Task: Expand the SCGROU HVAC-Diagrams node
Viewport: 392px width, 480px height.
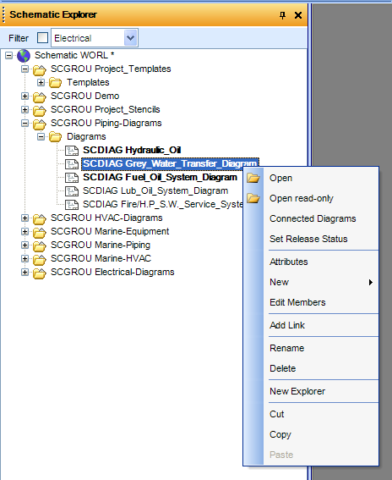Action: [x=25, y=218]
